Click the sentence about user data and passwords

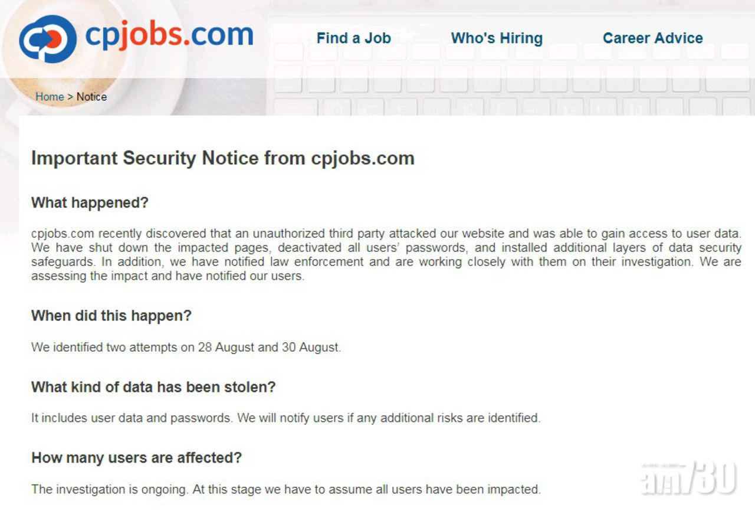285,418
